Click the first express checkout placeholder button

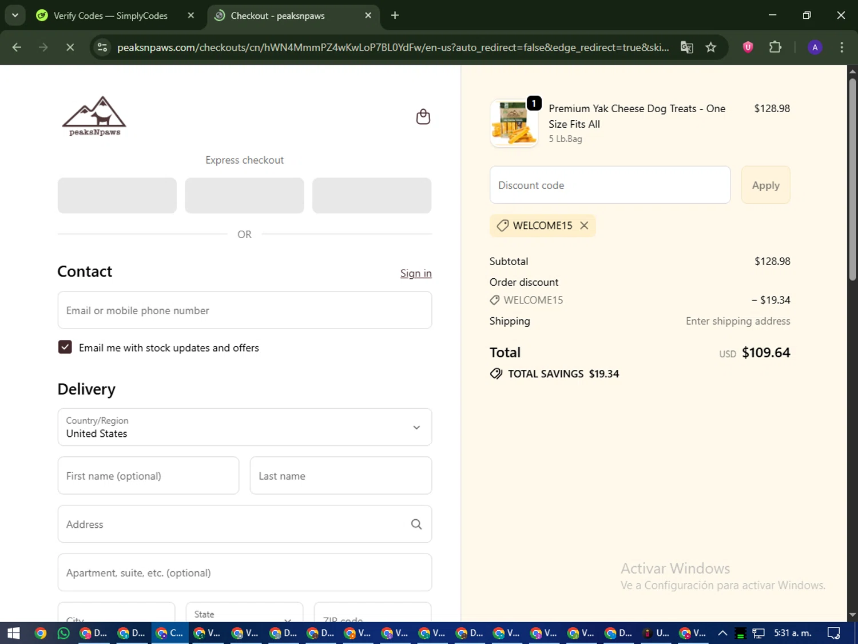point(117,195)
